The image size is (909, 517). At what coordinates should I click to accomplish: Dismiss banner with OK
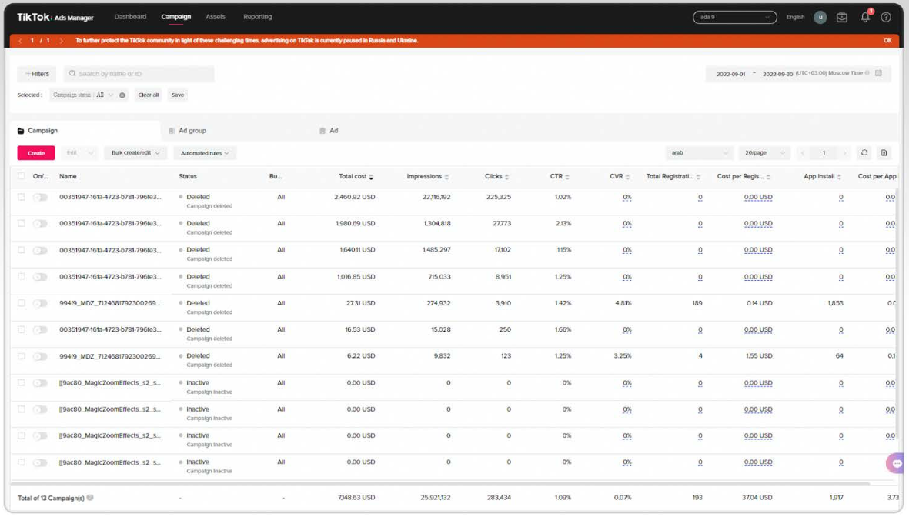(887, 41)
